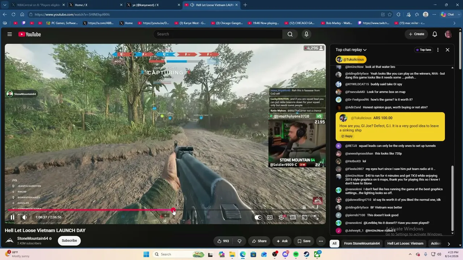
Task: Click the YouTube search magnifier button
Action: point(290,34)
